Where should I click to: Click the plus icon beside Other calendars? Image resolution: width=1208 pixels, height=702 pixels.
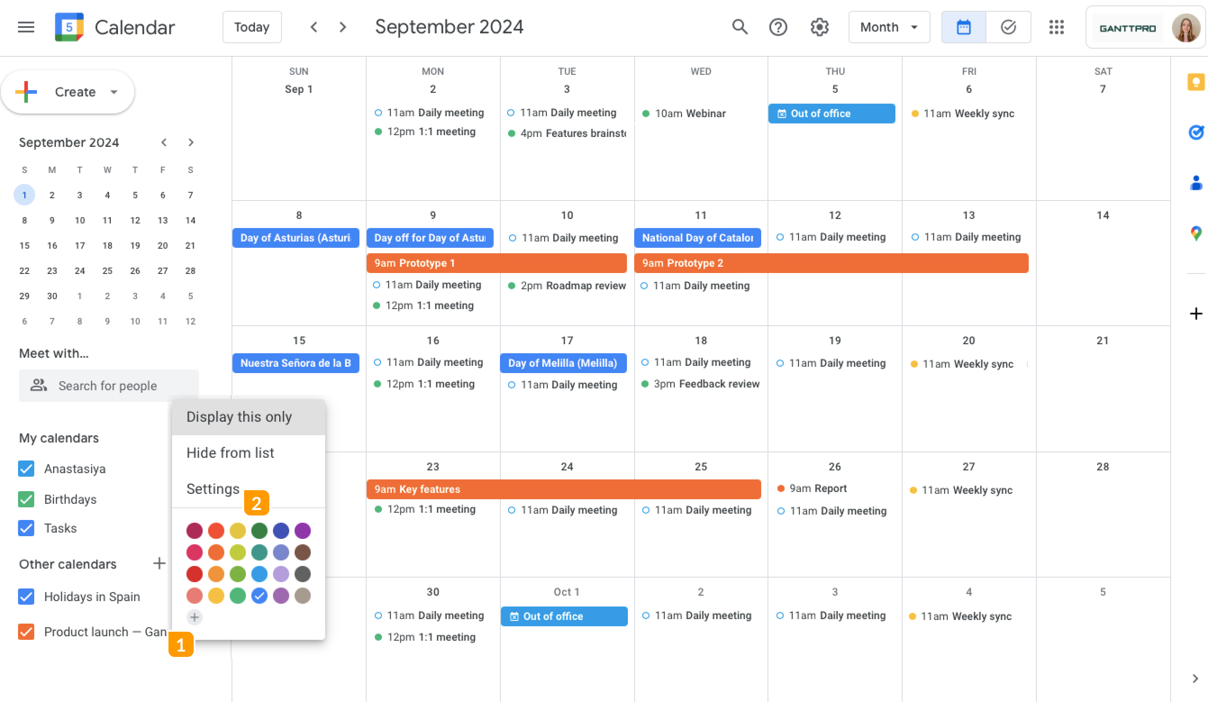pos(159,563)
